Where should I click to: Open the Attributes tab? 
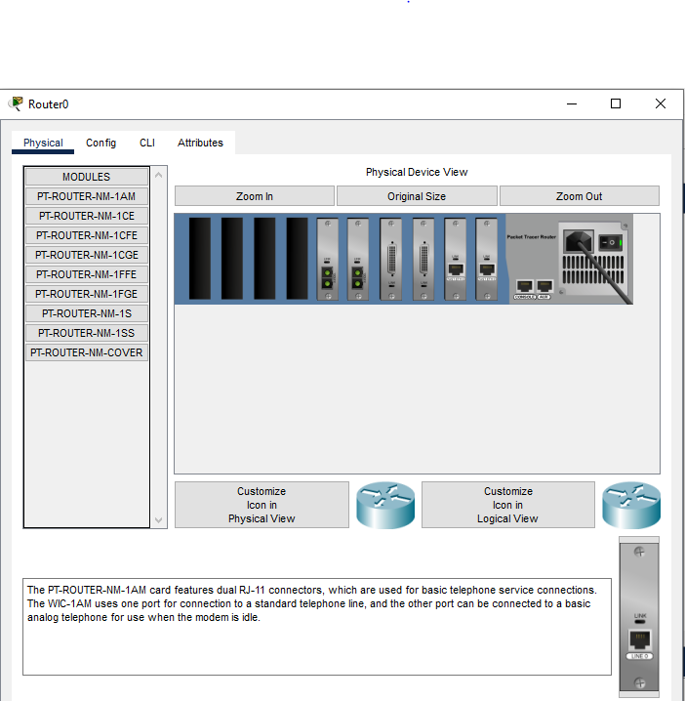200,143
